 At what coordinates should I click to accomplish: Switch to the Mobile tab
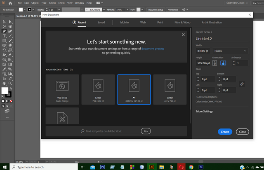tap(125, 22)
